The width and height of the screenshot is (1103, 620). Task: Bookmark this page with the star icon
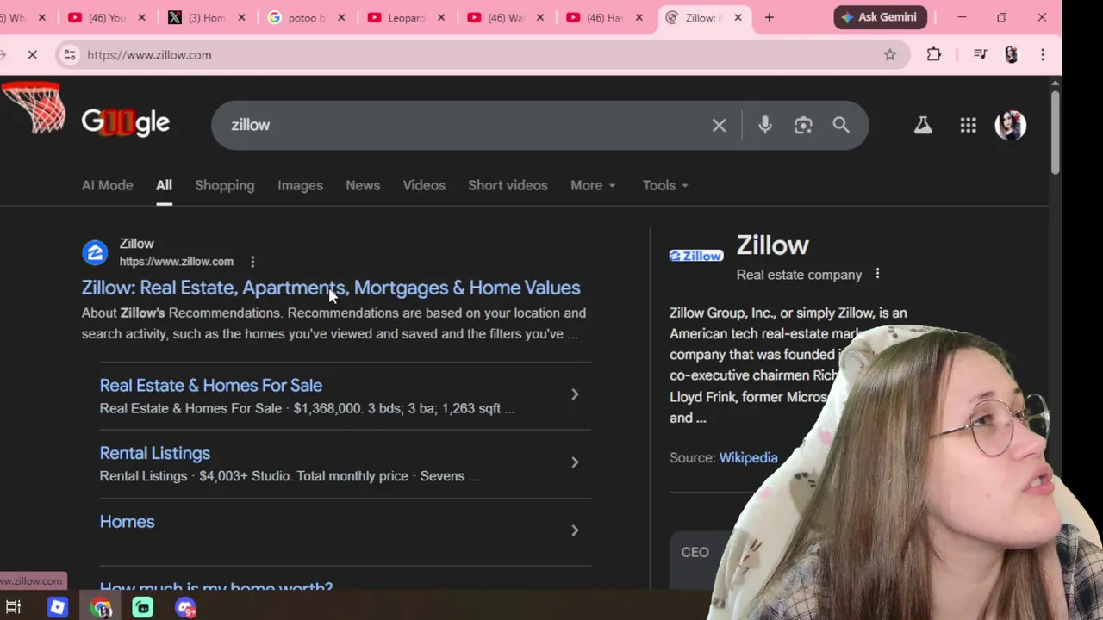(890, 55)
